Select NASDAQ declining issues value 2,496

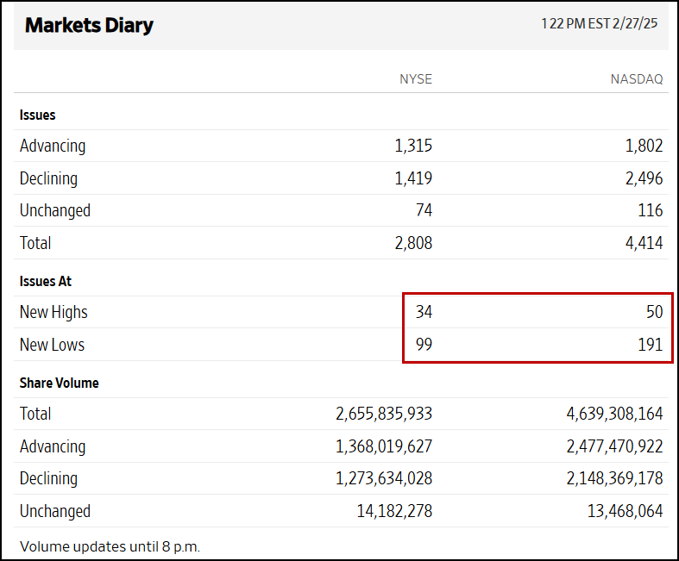pos(644,178)
